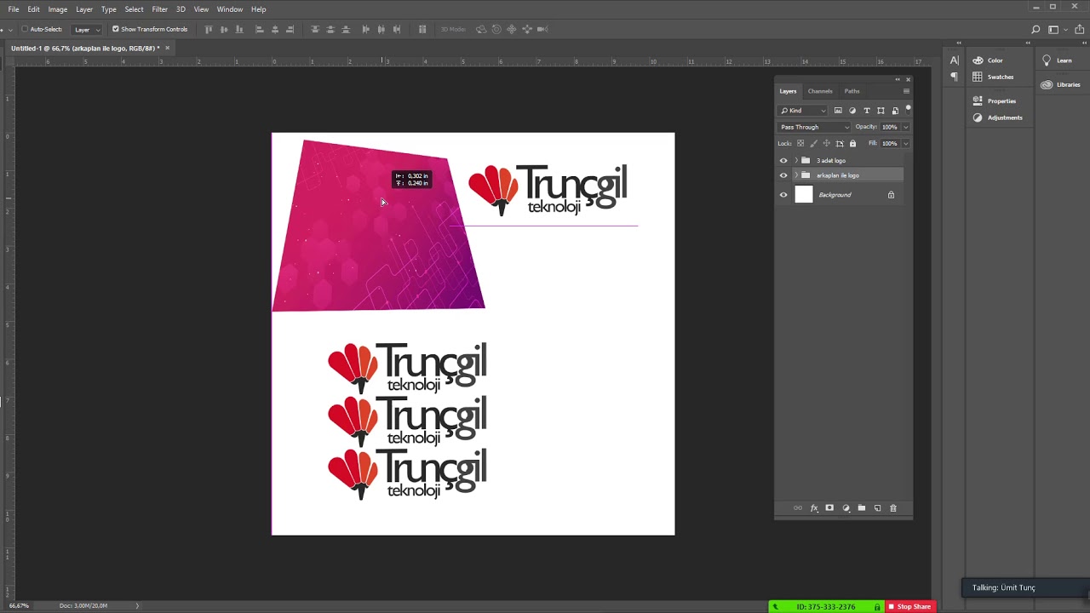Enable the Auto-Select checkbox
1090x613 pixels.
coord(25,29)
